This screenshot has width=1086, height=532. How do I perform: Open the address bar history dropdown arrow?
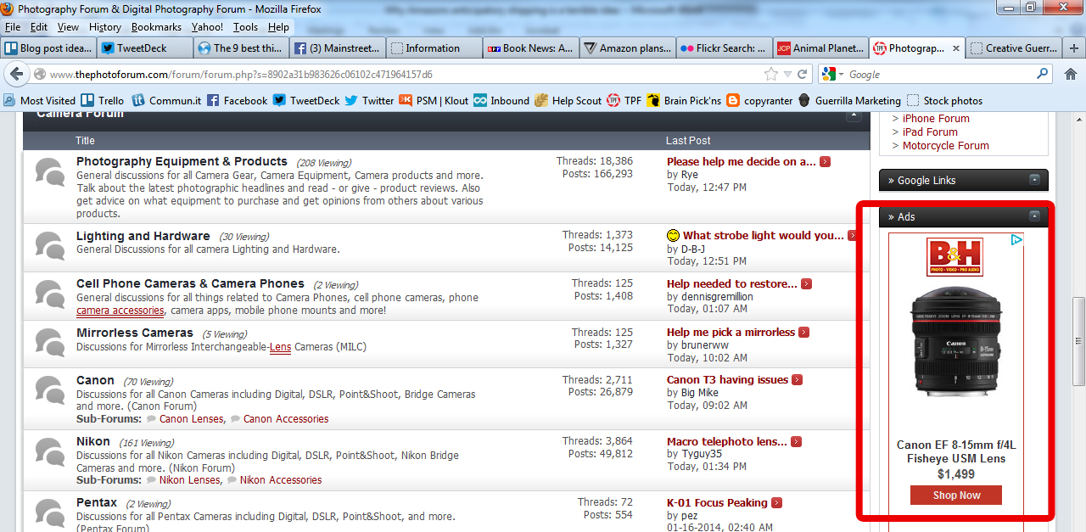[788, 75]
